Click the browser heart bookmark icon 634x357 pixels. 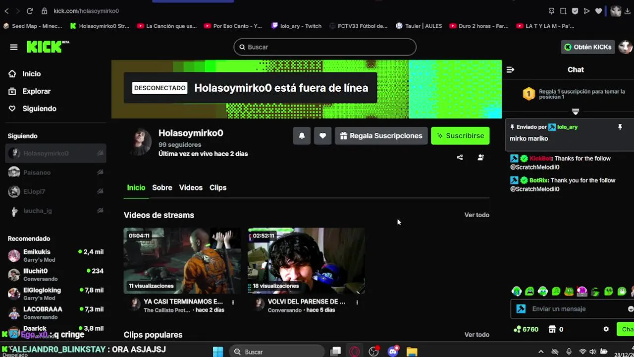click(x=599, y=11)
